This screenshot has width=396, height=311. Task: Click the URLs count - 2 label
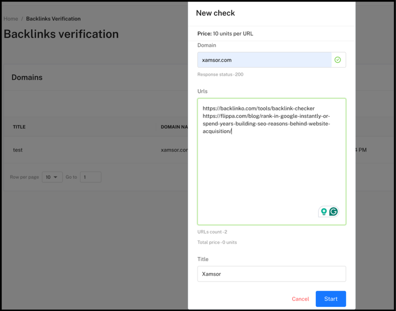(x=212, y=232)
